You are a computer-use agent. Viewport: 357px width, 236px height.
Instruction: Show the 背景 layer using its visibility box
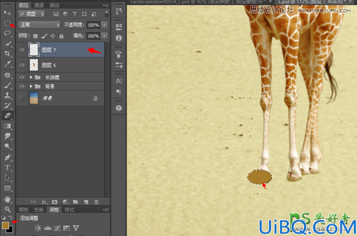[x=22, y=98]
